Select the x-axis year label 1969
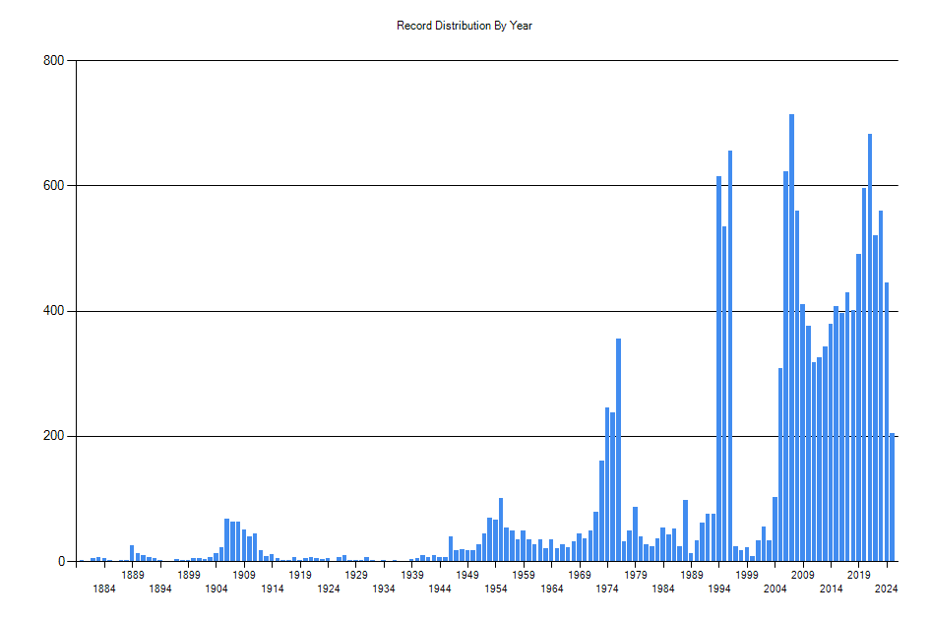The height and width of the screenshot is (620, 930). [x=580, y=575]
